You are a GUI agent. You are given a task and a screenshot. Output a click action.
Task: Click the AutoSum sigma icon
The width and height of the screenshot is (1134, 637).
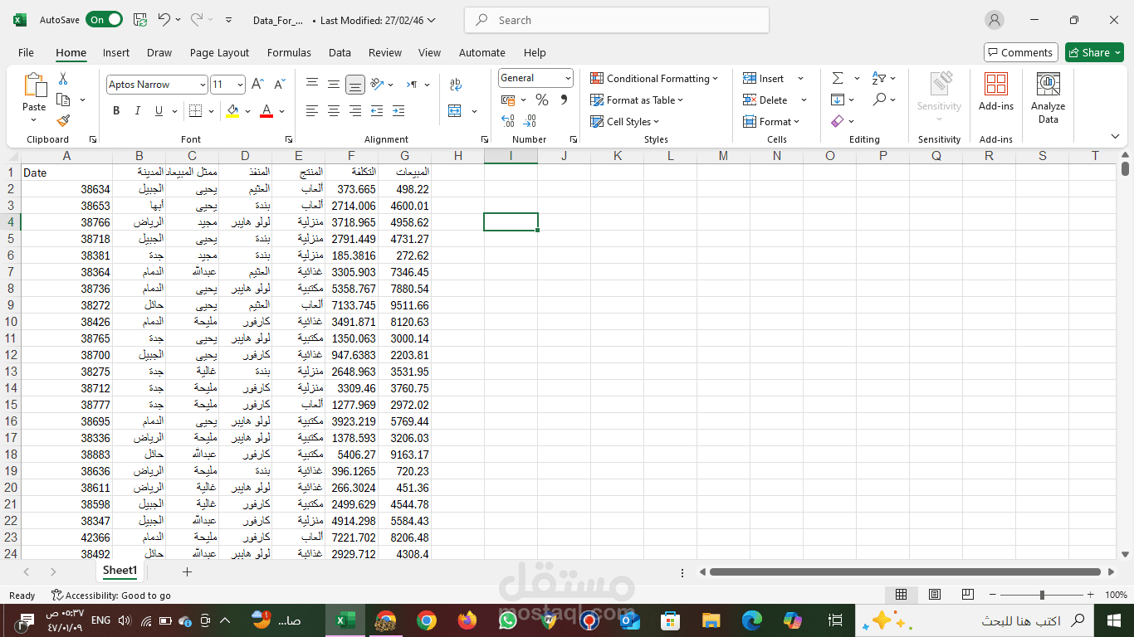point(838,78)
